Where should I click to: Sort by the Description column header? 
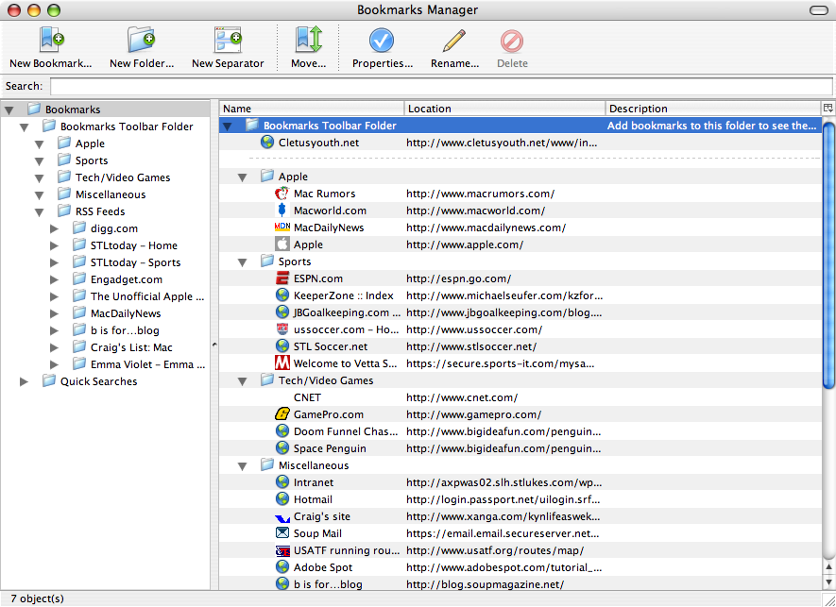tap(713, 109)
